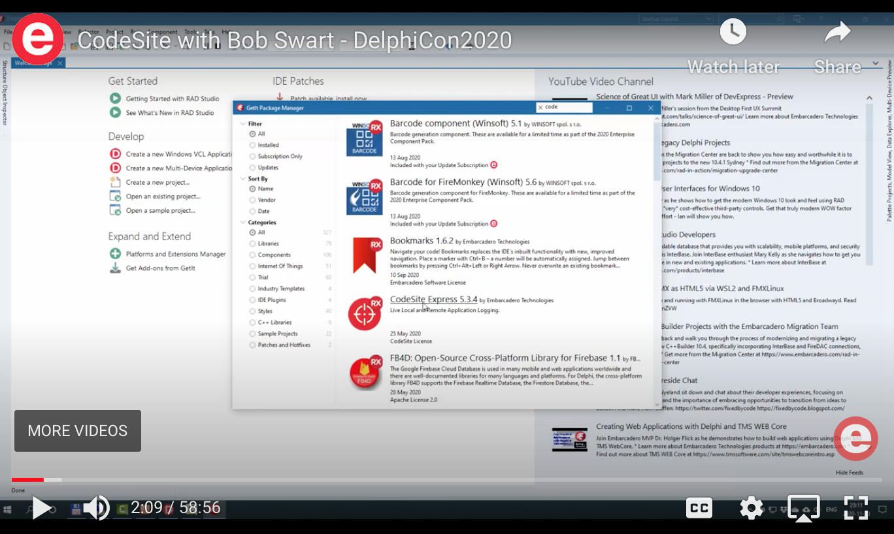Open Barcode component (Winsoft) 5.1 title
Image resolution: width=894 pixels, height=534 pixels.
pos(455,123)
